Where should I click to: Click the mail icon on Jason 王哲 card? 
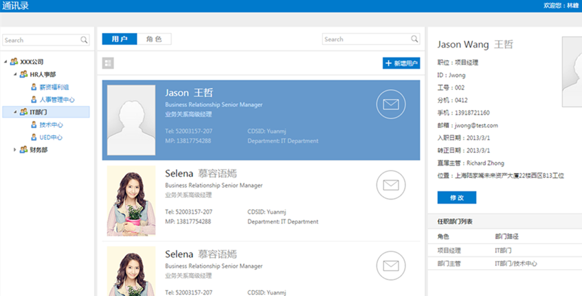click(x=391, y=104)
